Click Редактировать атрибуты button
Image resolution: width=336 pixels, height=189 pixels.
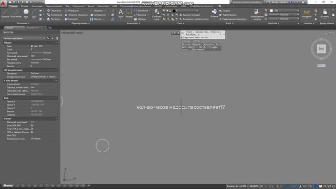234,19
